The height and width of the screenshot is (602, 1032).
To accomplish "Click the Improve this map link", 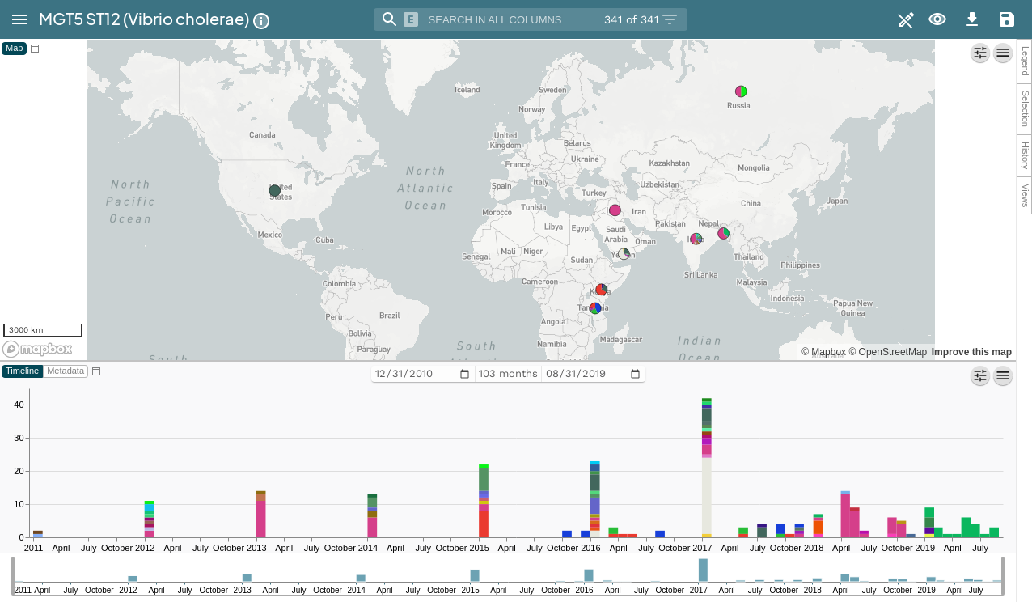I will click(971, 352).
